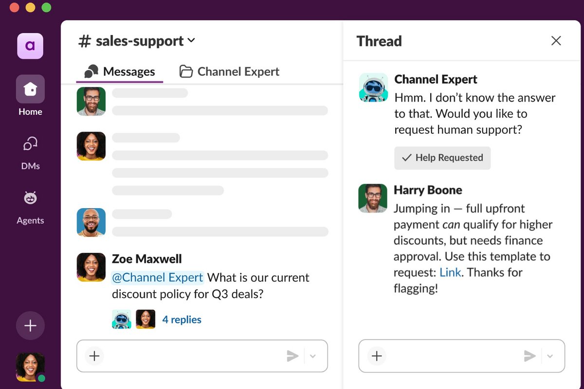Screen dimensions: 584x389
Task: Open send options dropdown in thread composer
Action: pos(550,356)
